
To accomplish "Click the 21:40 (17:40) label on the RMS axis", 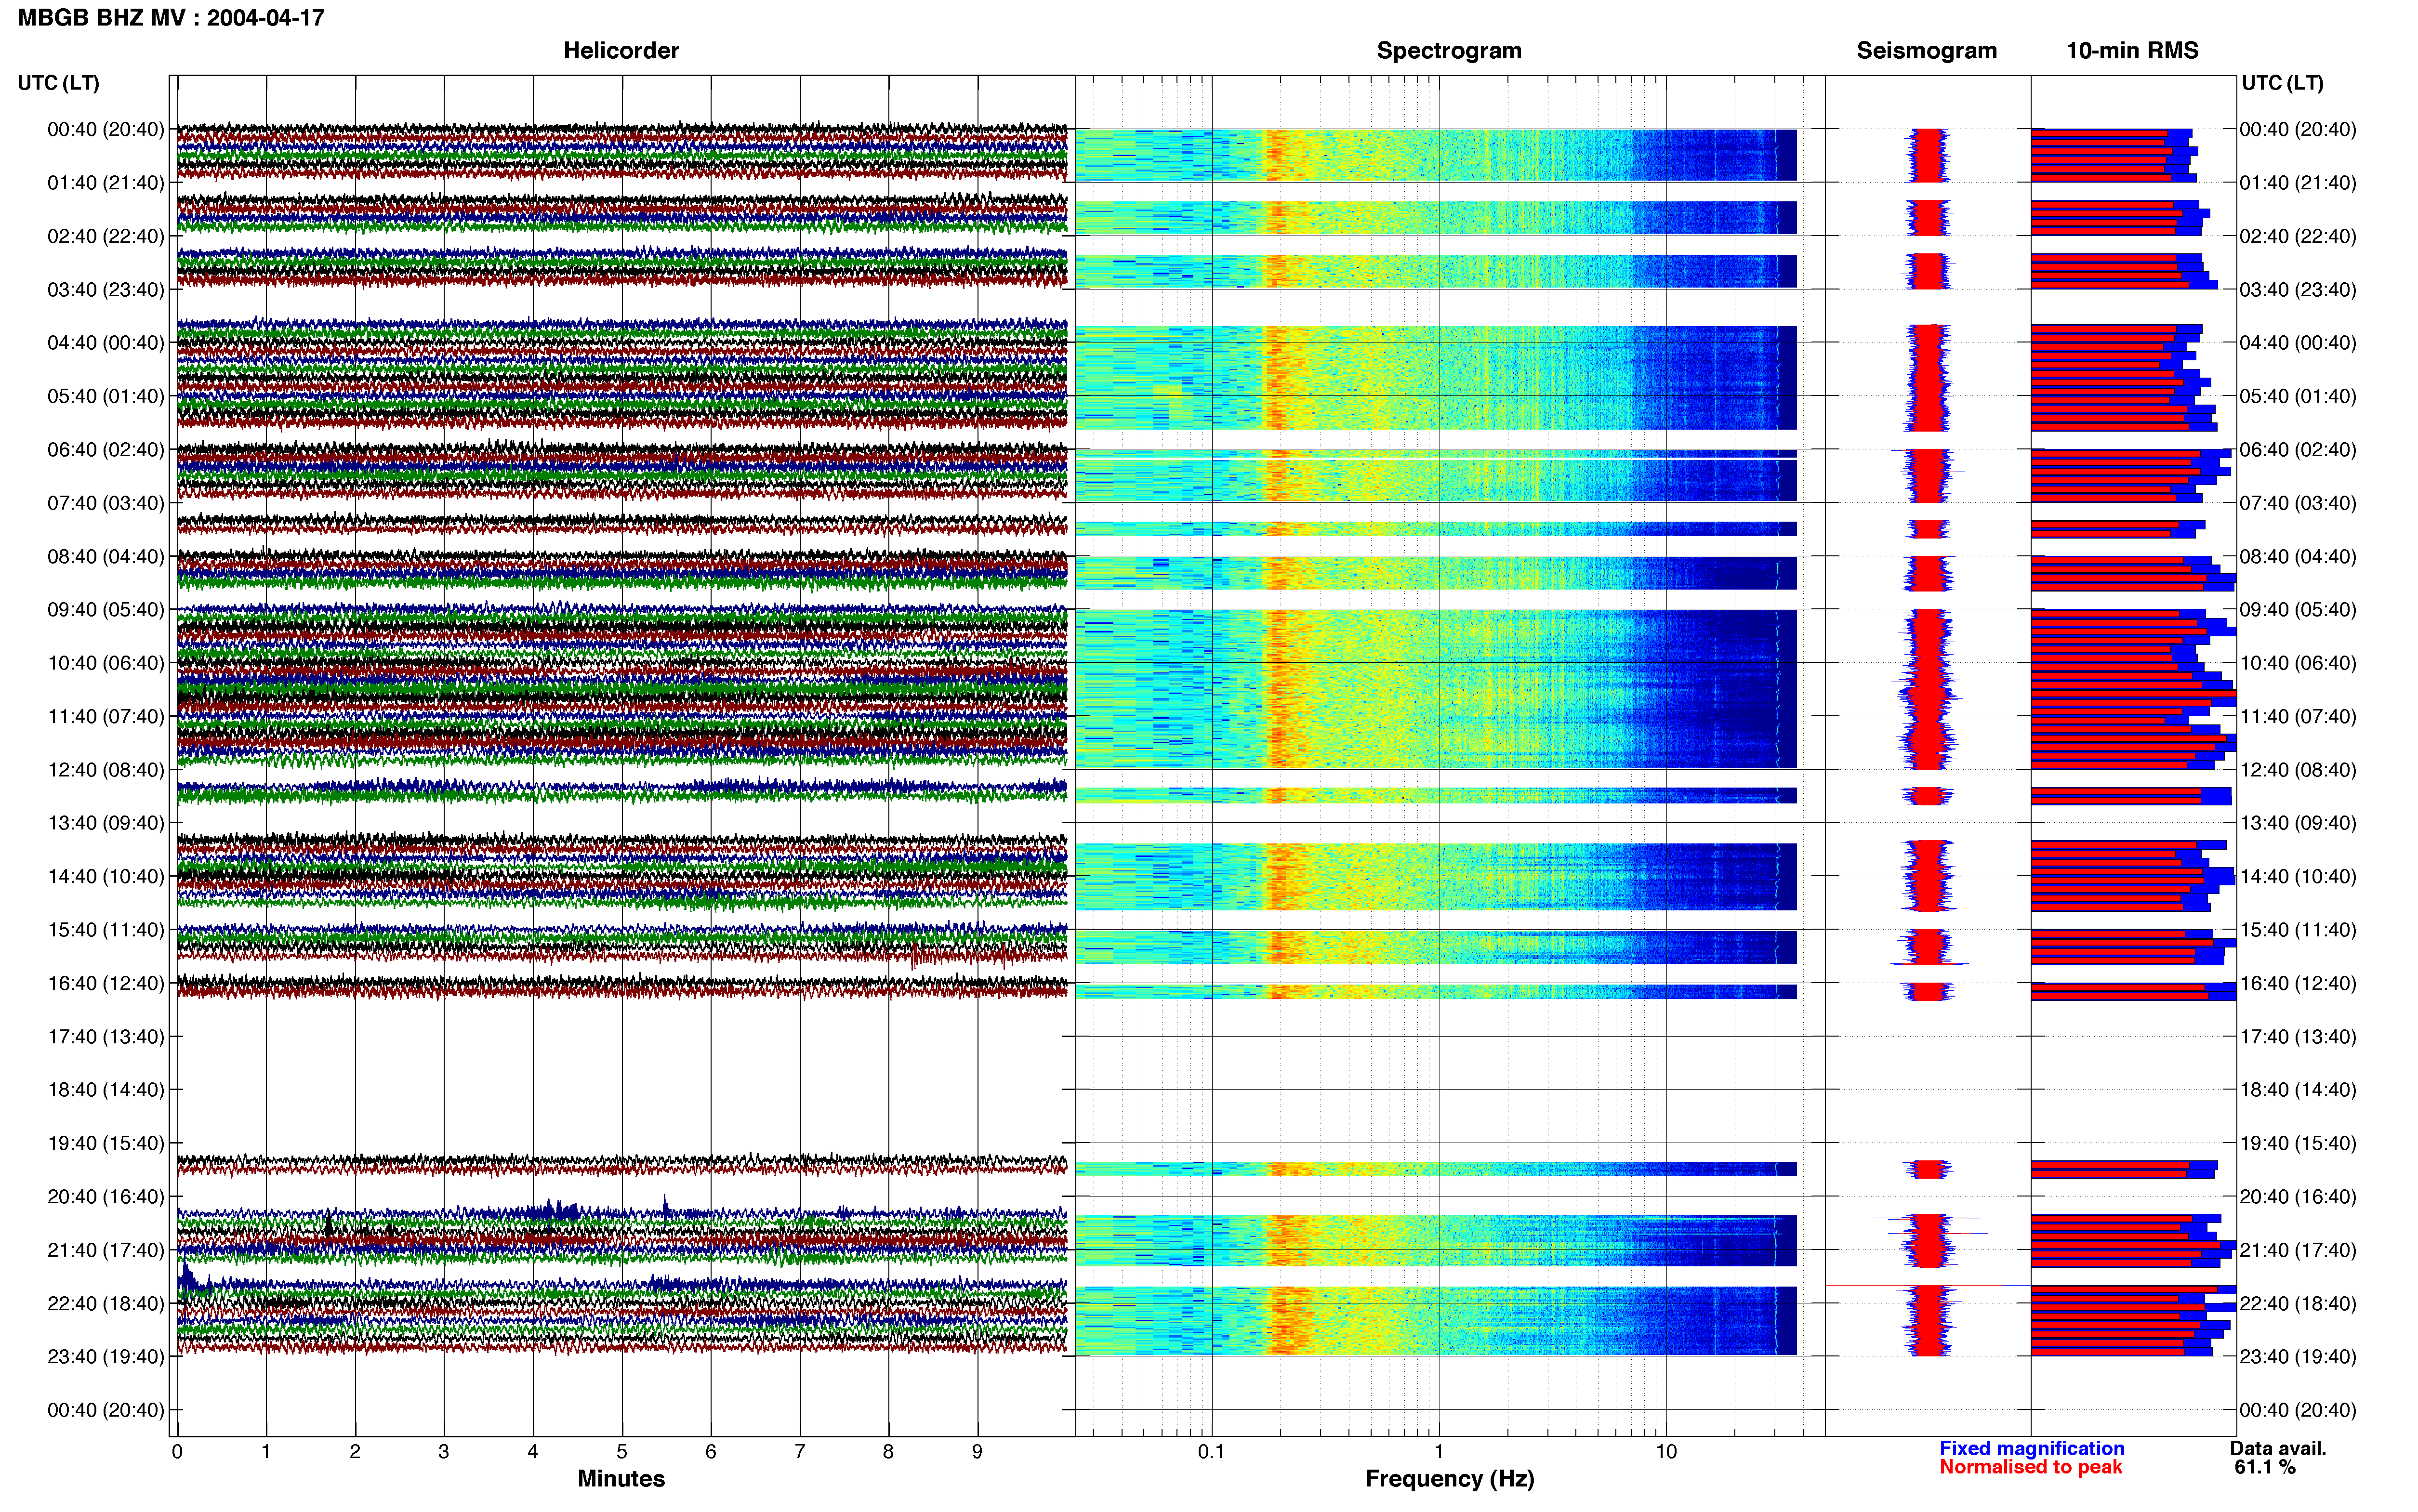I will tap(2298, 1250).
